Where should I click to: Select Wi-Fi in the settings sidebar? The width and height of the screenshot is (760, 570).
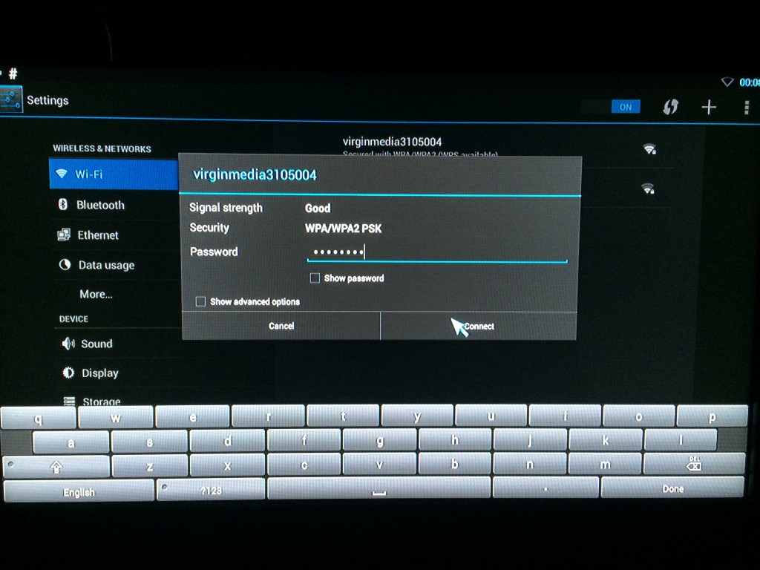point(114,174)
